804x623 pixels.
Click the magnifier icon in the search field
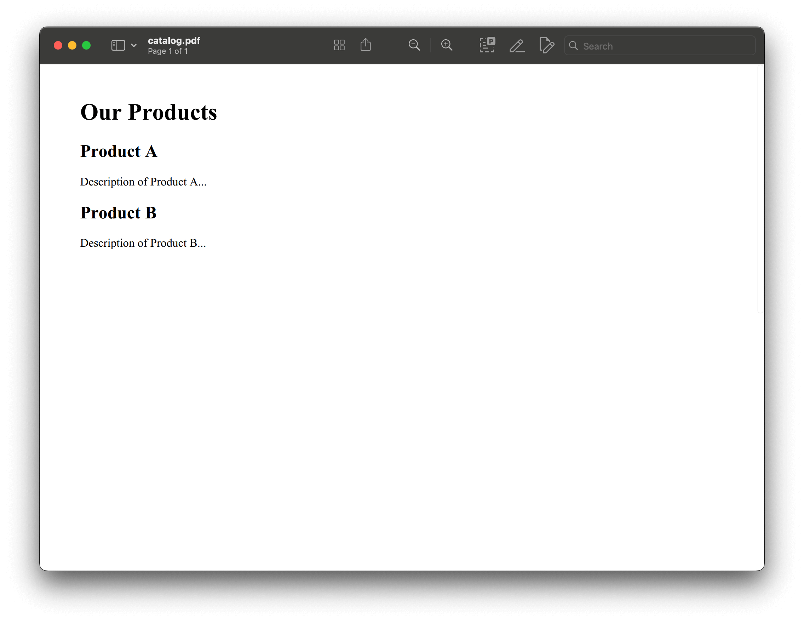coord(573,46)
